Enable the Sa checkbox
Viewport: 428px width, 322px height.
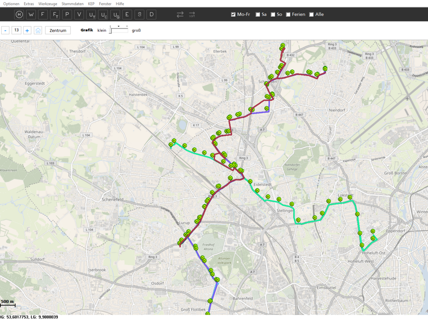tap(258, 15)
